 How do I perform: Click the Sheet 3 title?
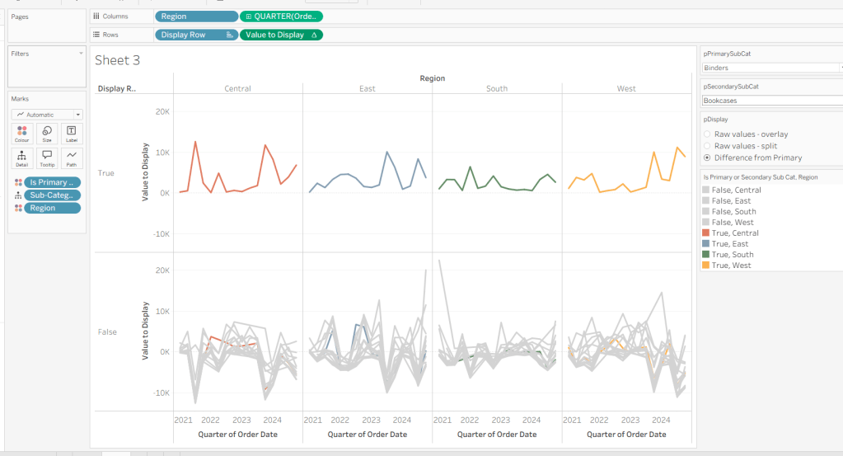coord(117,60)
